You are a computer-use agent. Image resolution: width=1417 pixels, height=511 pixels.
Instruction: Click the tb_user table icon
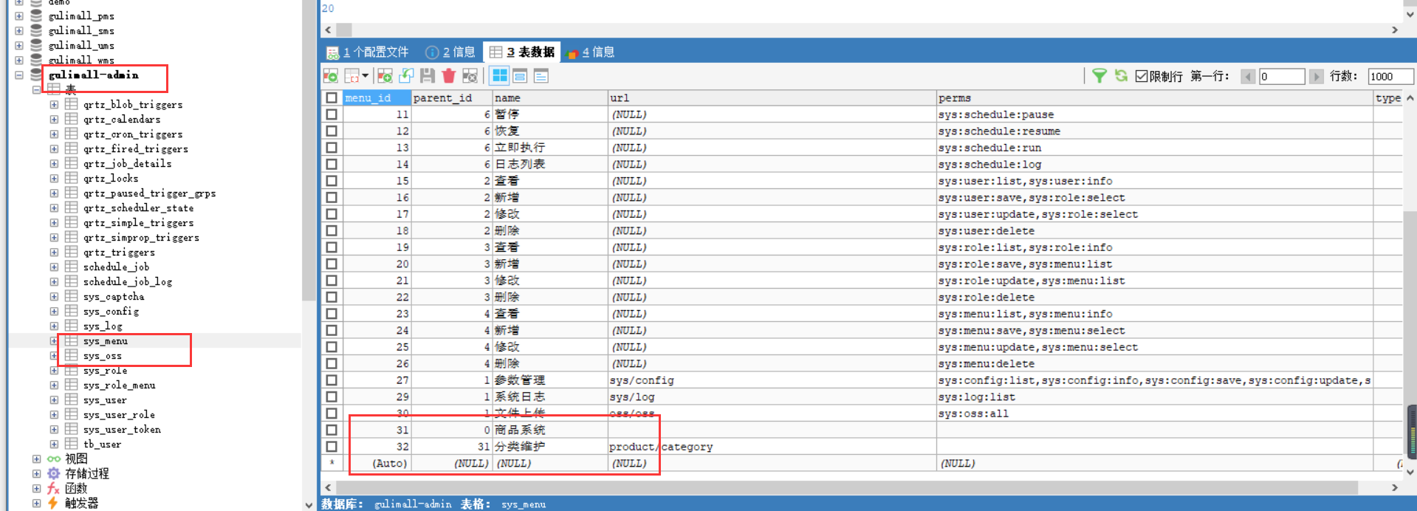72,444
